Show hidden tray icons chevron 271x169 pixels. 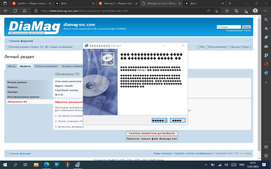206,165
